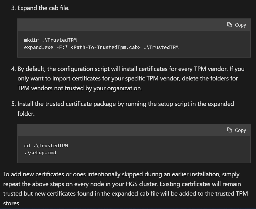
Task: Click the copy icon above the setup.cmd command
Action: click(x=236, y=130)
